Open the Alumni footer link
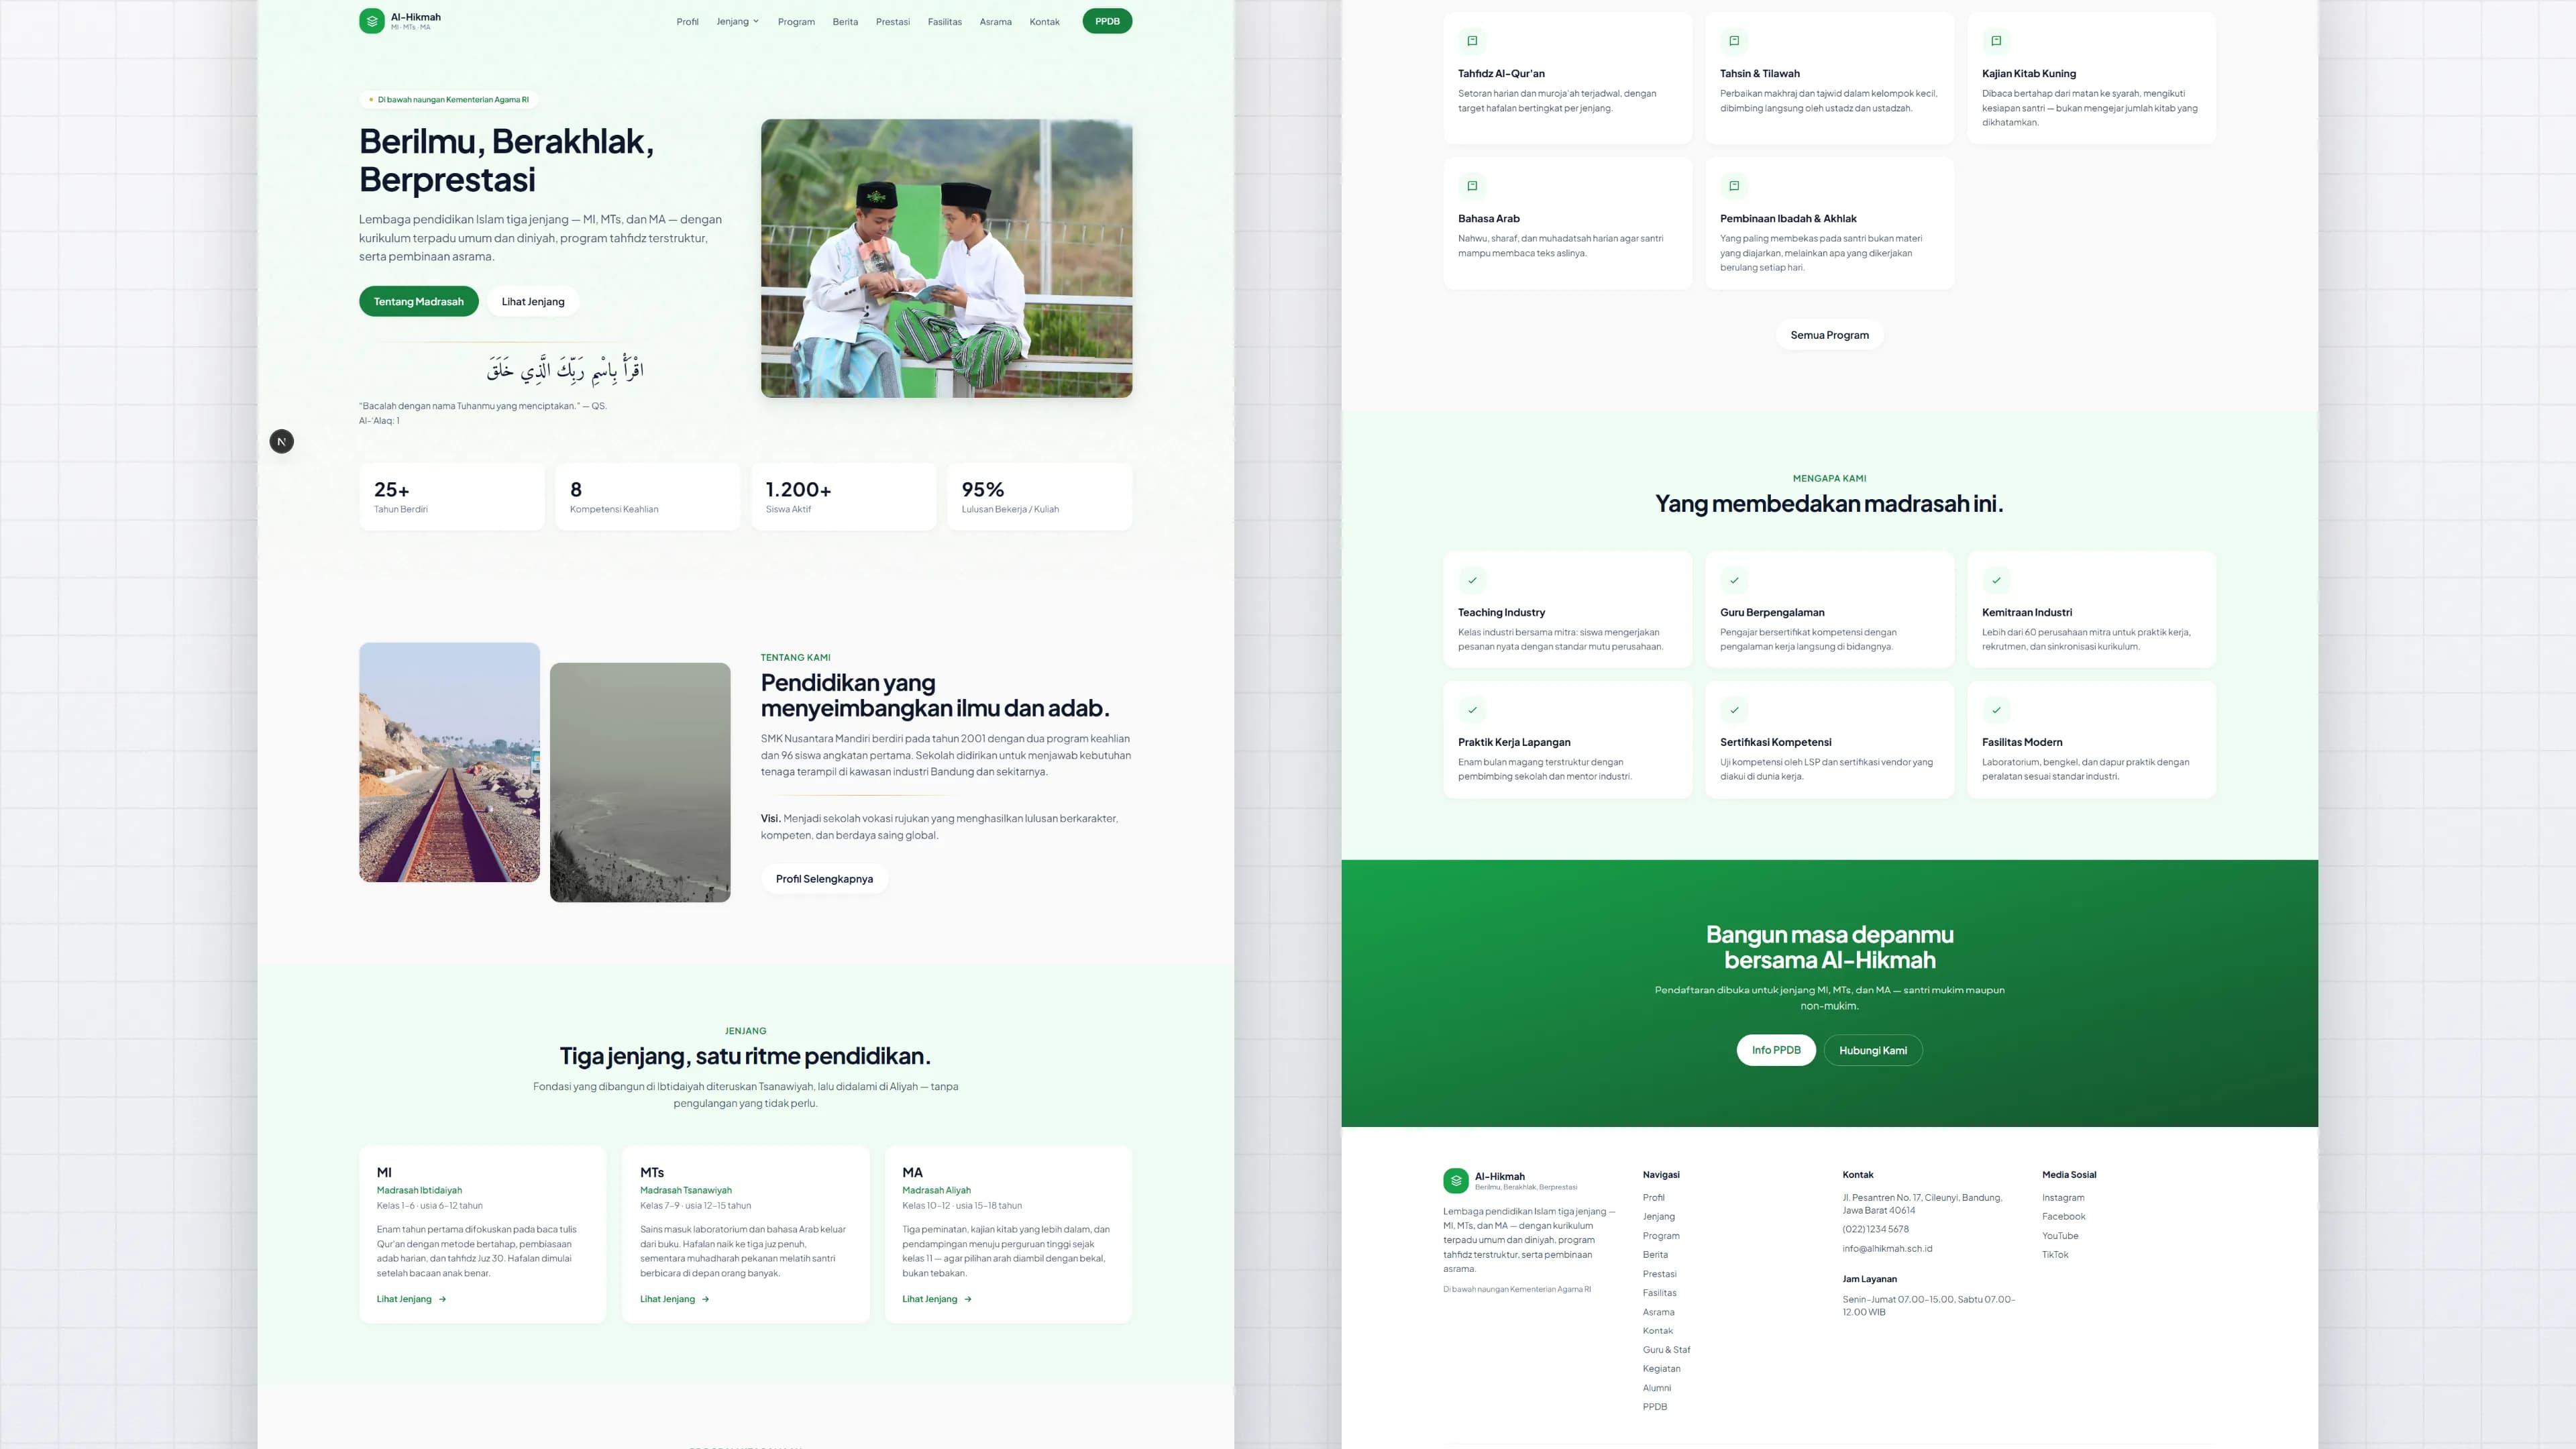Screen dimensions: 2576x1449 1656,1388
